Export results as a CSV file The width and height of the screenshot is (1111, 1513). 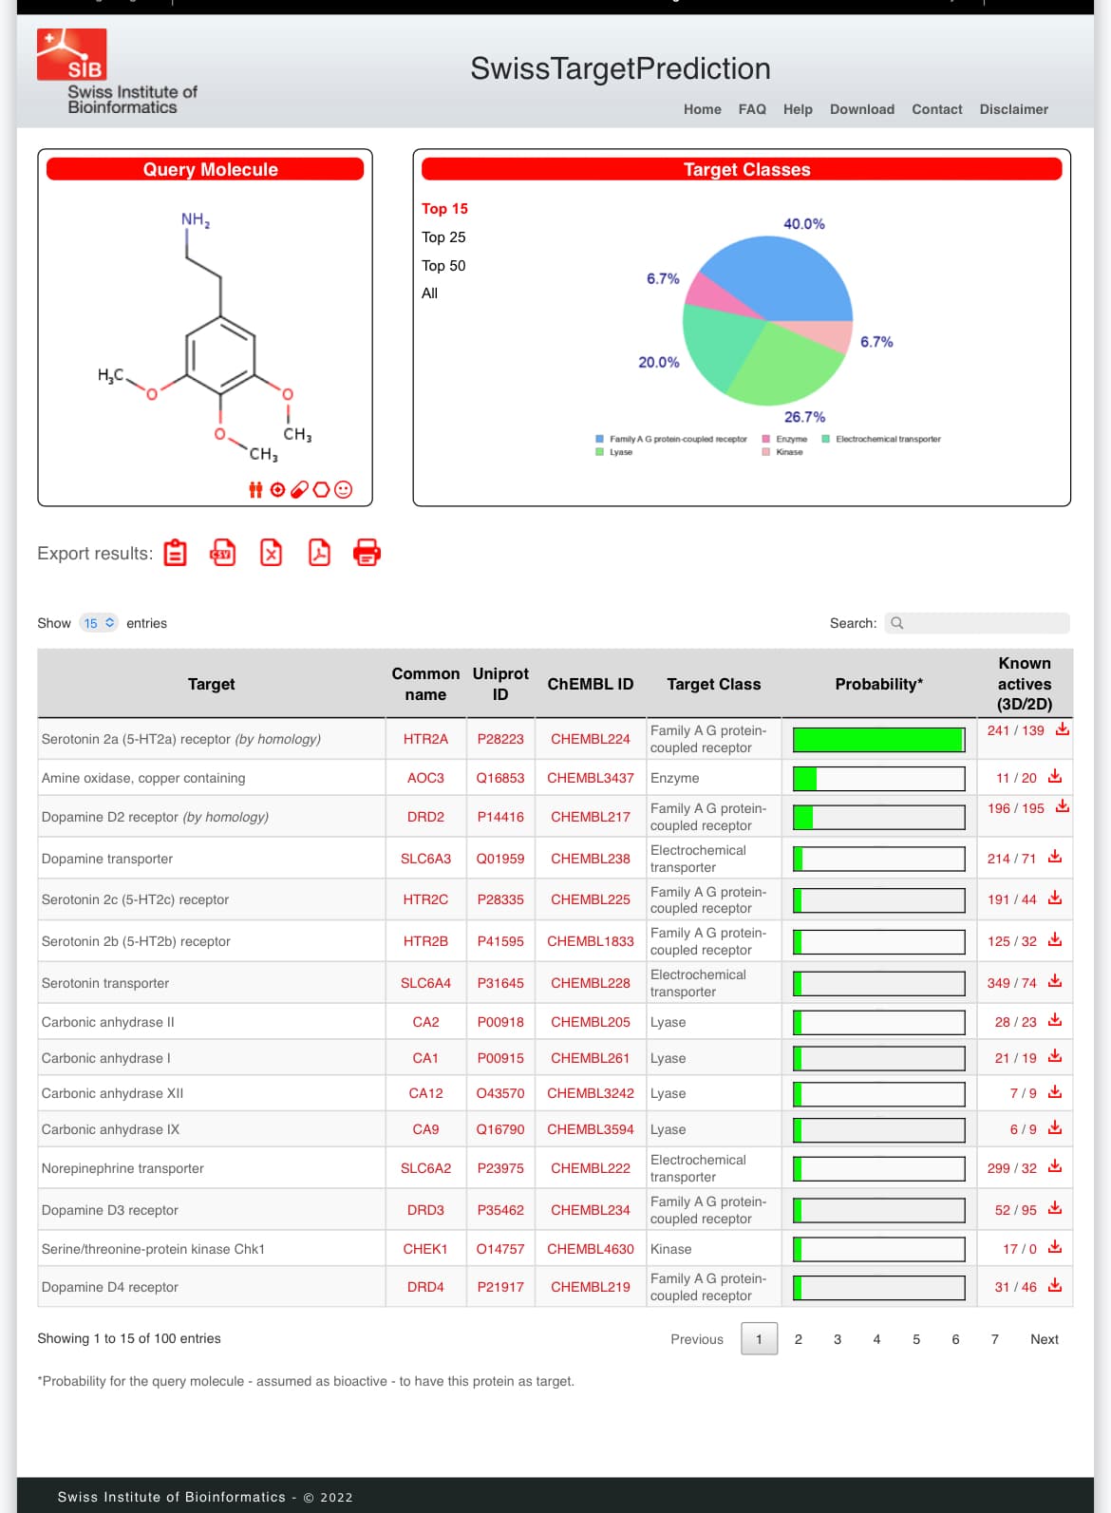[x=223, y=553]
